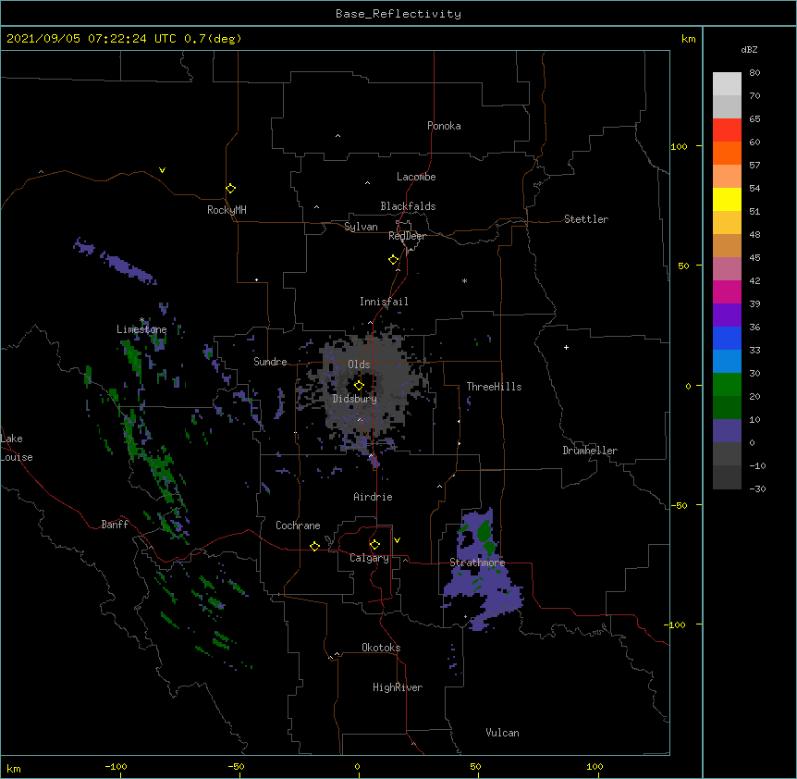This screenshot has width=797, height=779.
Task: Pick the dark gray swatch between -10 and -30 dBZ
Action: pos(727,477)
